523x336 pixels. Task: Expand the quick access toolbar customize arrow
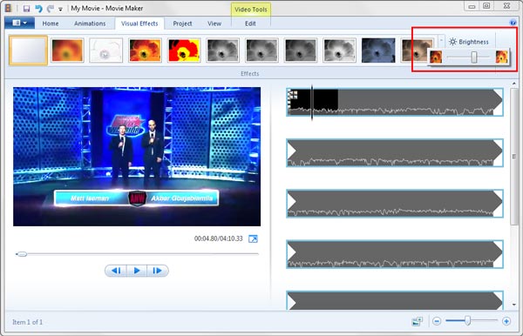click(60, 10)
